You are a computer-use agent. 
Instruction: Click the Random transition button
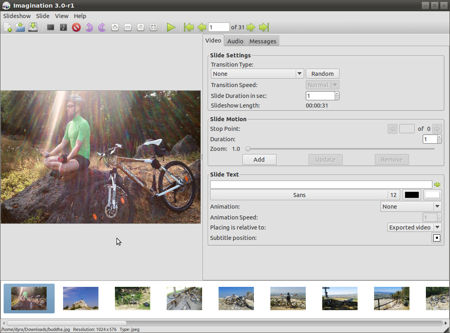point(323,74)
